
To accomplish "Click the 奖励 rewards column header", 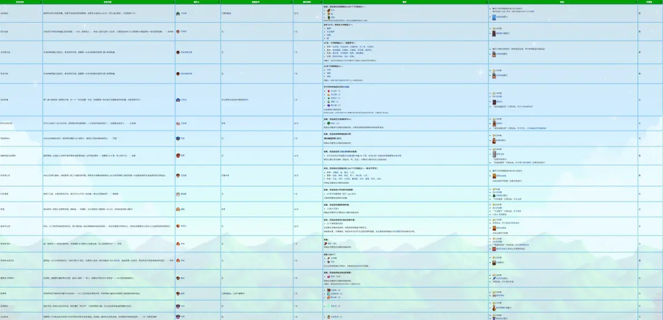I will point(563,2).
